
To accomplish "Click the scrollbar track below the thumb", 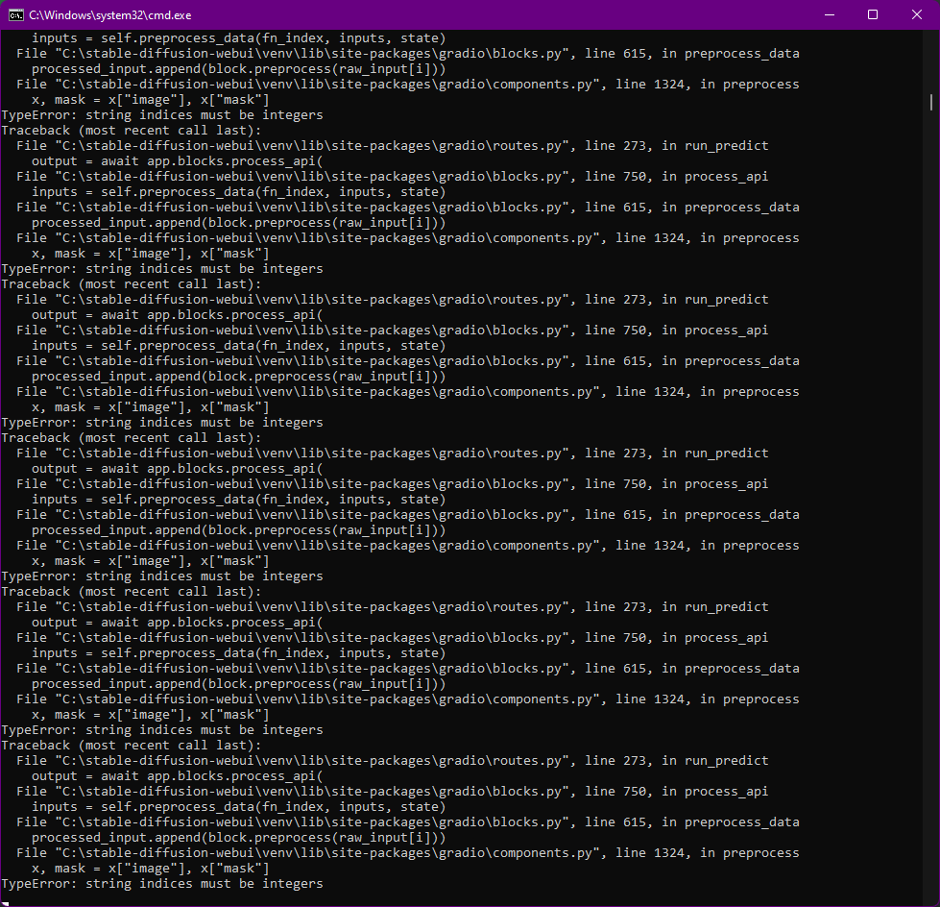I will tap(929, 480).
